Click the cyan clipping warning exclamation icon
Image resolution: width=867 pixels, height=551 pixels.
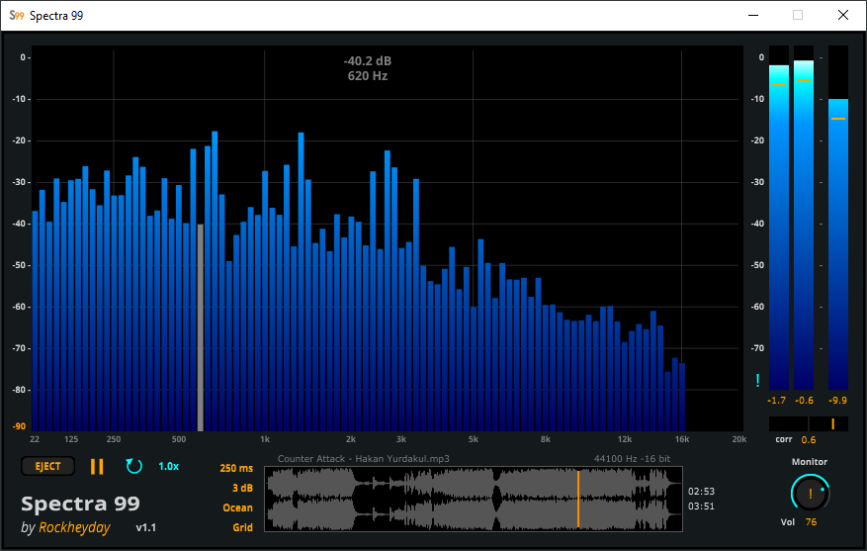coord(757,381)
